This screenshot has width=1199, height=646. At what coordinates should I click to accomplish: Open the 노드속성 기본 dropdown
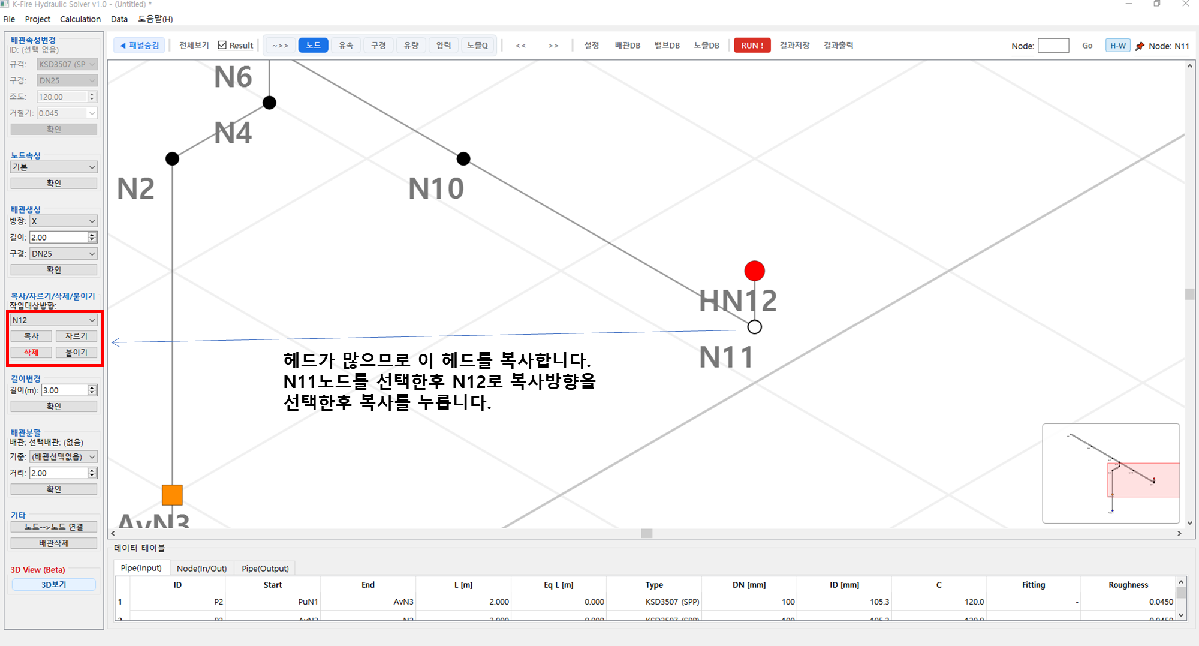tap(54, 167)
